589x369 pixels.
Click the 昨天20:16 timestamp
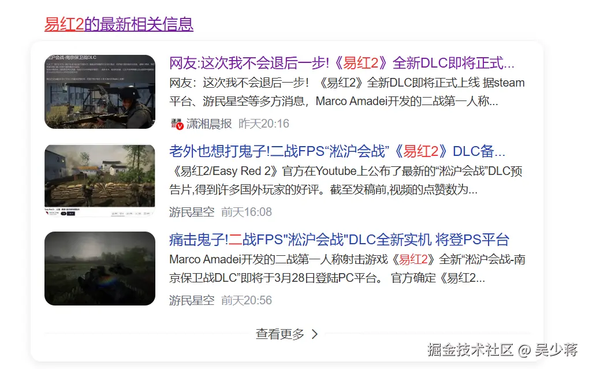click(263, 122)
